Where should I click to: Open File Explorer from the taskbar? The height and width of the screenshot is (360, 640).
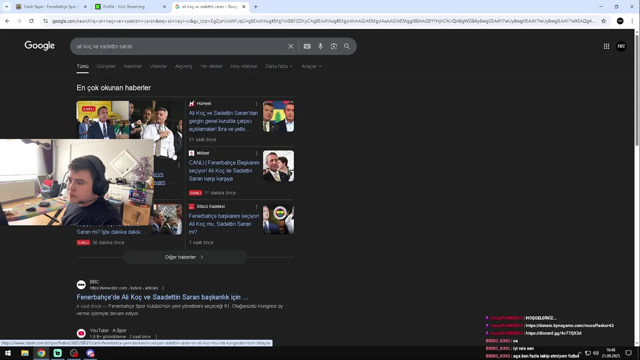coord(24,353)
